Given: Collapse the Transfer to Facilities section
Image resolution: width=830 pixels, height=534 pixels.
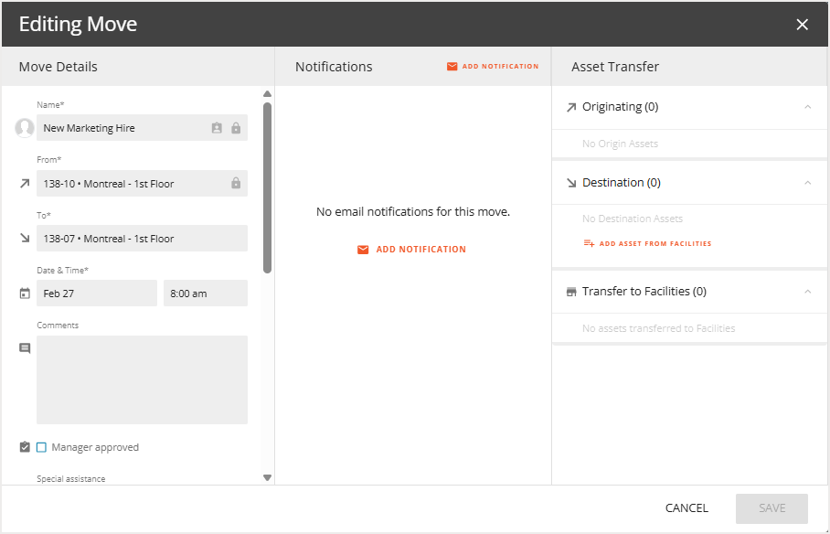Looking at the screenshot, I should tap(807, 292).
